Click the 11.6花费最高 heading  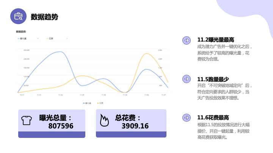click(x=213, y=117)
